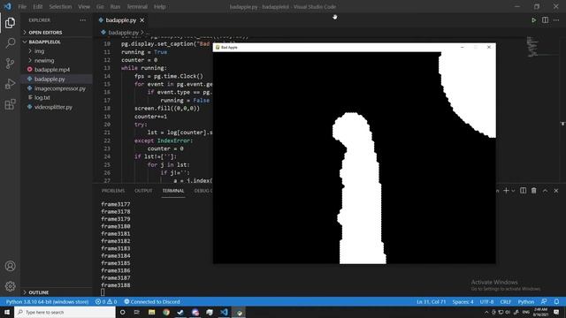
Task: Change file encoding UTF-8
Action: pyautogui.click(x=486, y=301)
